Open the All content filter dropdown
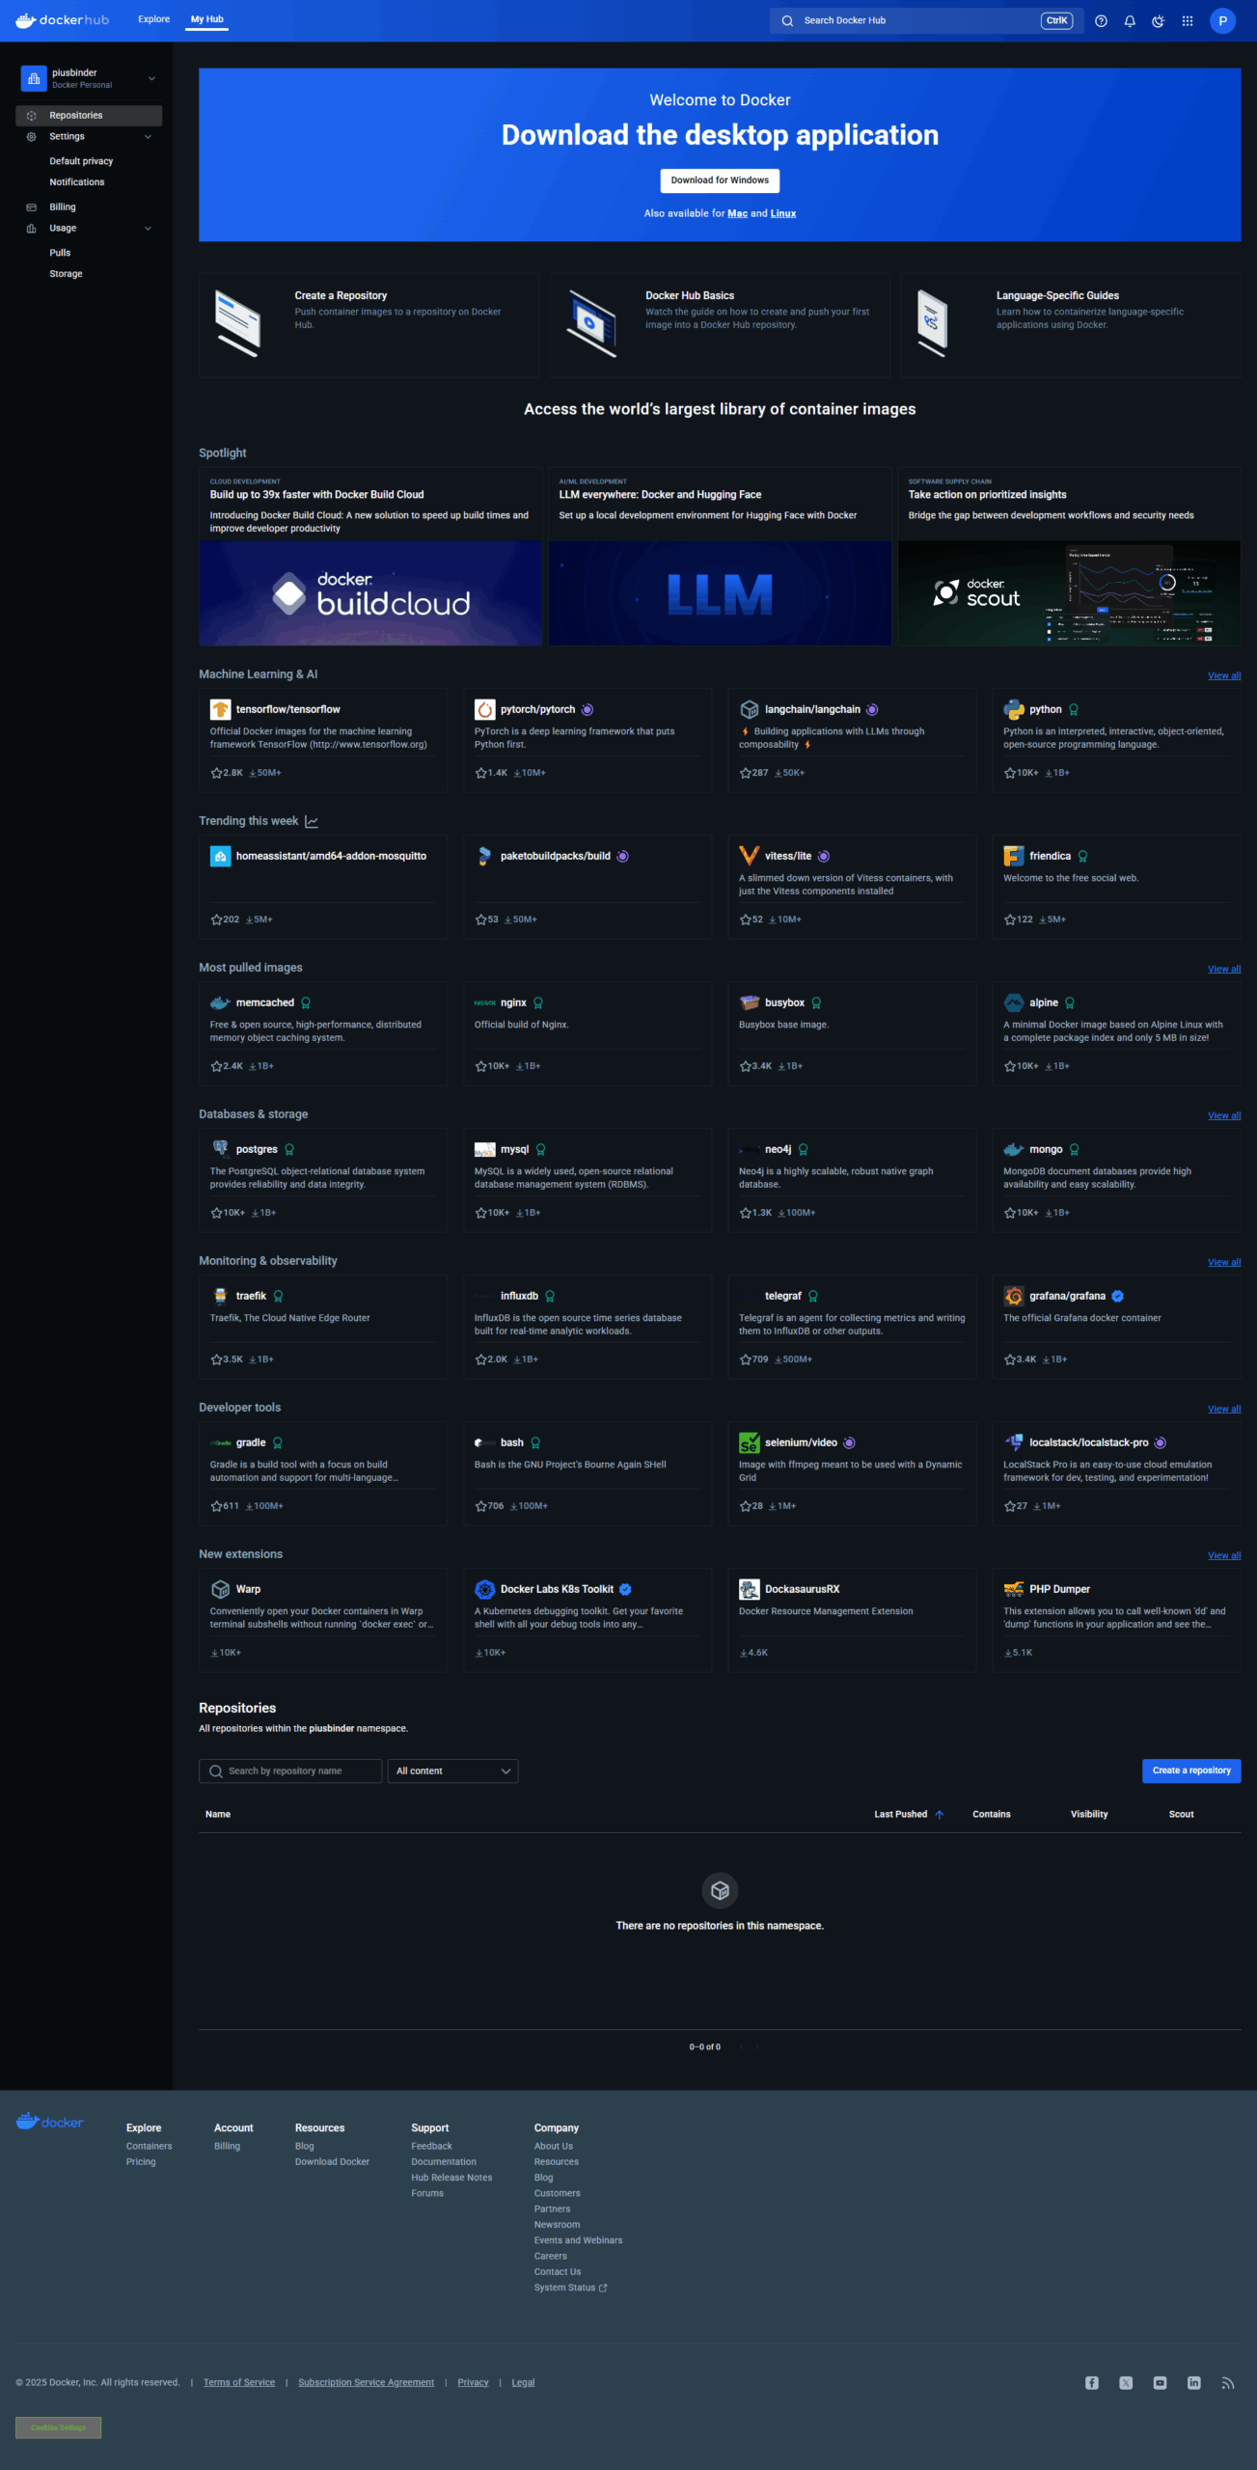1257x2470 pixels. (x=452, y=1770)
